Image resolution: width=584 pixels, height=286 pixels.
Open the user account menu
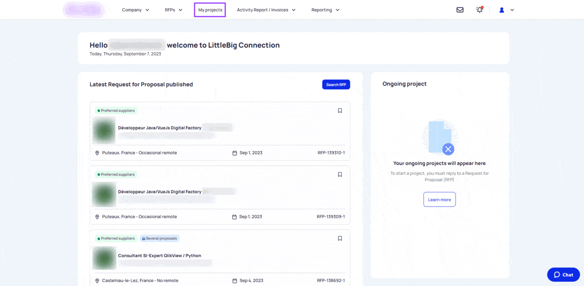click(x=506, y=10)
